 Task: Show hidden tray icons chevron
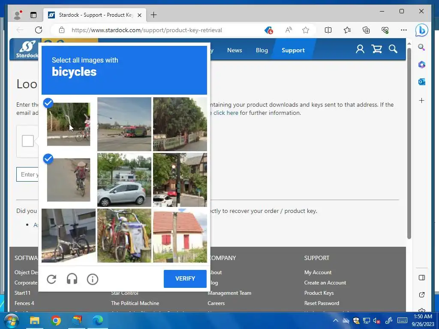pos(335,320)
